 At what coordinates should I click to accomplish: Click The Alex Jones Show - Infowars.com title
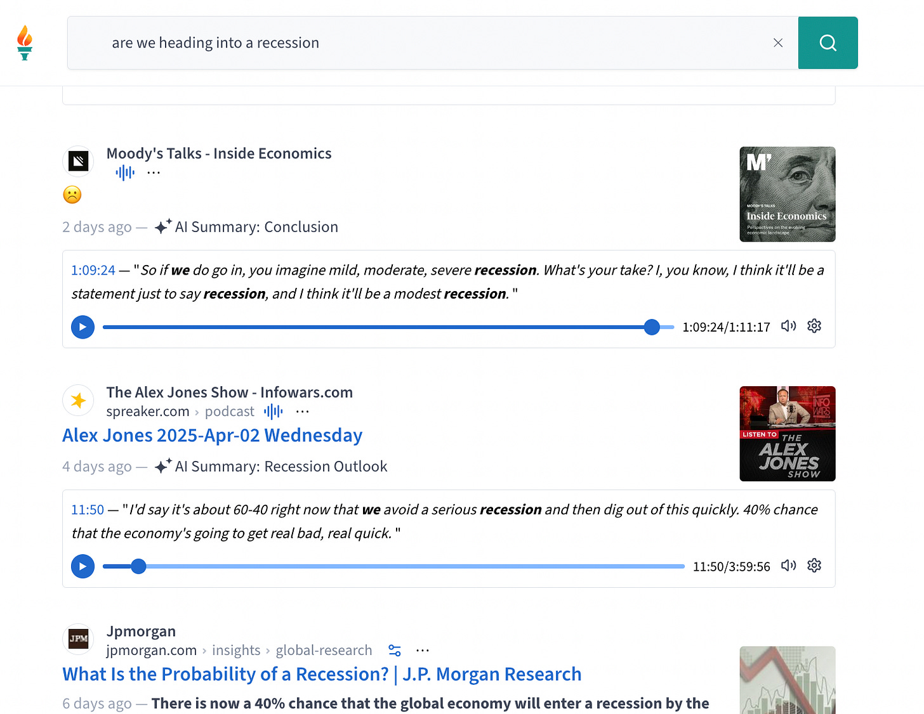pyautogui.click(x=229, y=393)
